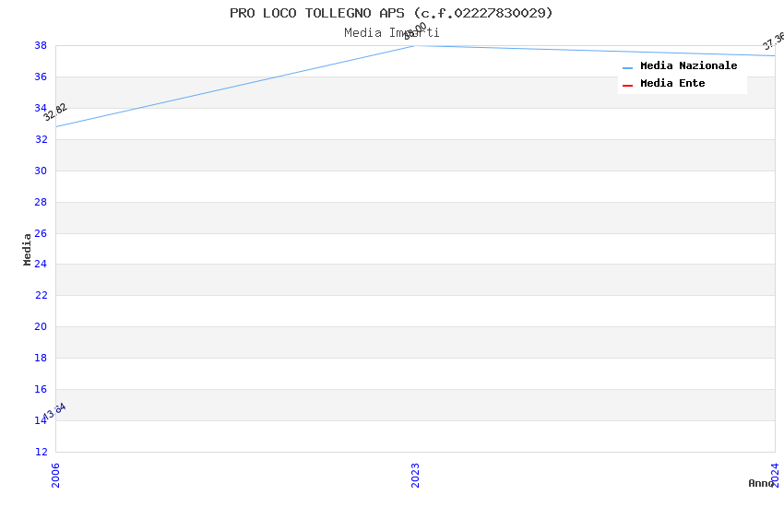Click the 37.36 data label
The height and width of the screenshot is (507, 784).
click(x=774, y=41)
